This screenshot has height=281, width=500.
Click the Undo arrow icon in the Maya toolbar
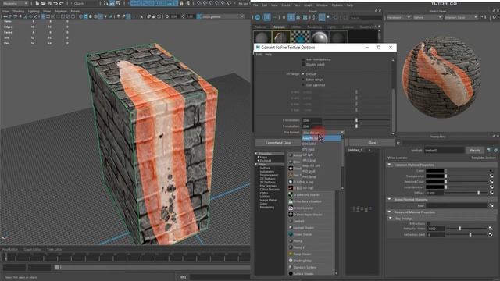55,3
